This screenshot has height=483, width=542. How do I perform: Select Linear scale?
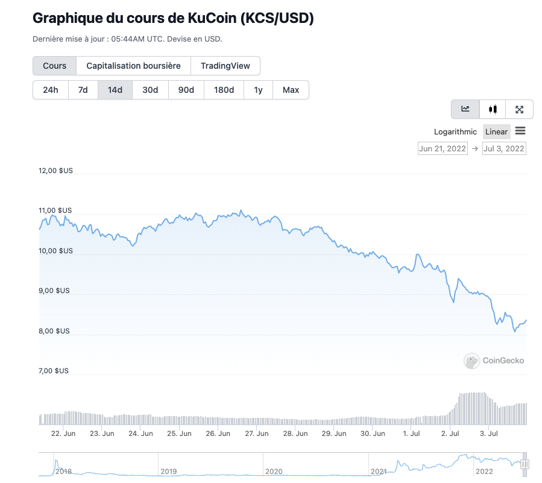496,131
